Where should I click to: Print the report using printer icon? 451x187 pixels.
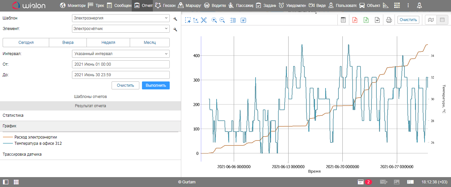pos(389,20)
